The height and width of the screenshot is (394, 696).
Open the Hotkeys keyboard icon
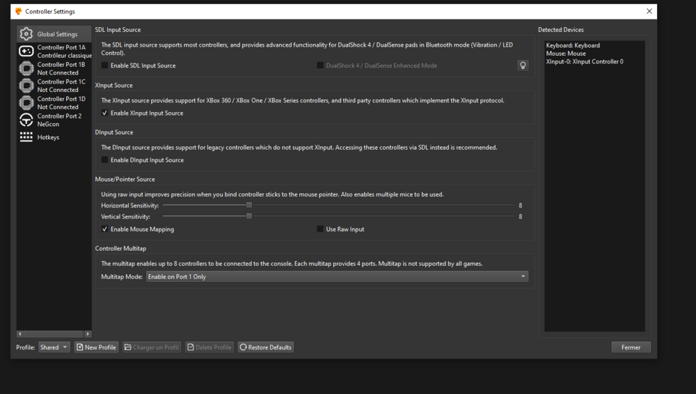26,137
